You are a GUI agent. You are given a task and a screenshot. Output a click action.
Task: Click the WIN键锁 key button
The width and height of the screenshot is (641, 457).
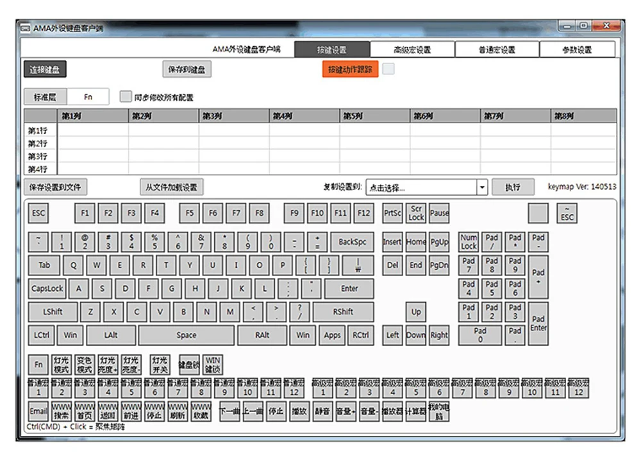point(213,364)
